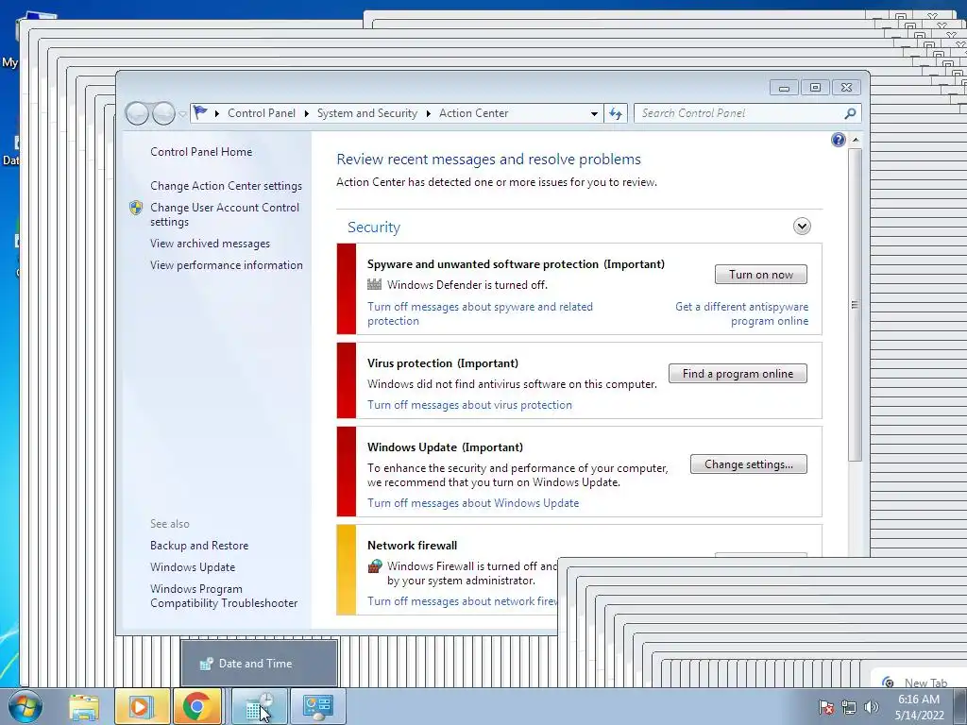Close the Action Center window
The width and height of the screenshot is (967, 725).
[x=847, y=88]
